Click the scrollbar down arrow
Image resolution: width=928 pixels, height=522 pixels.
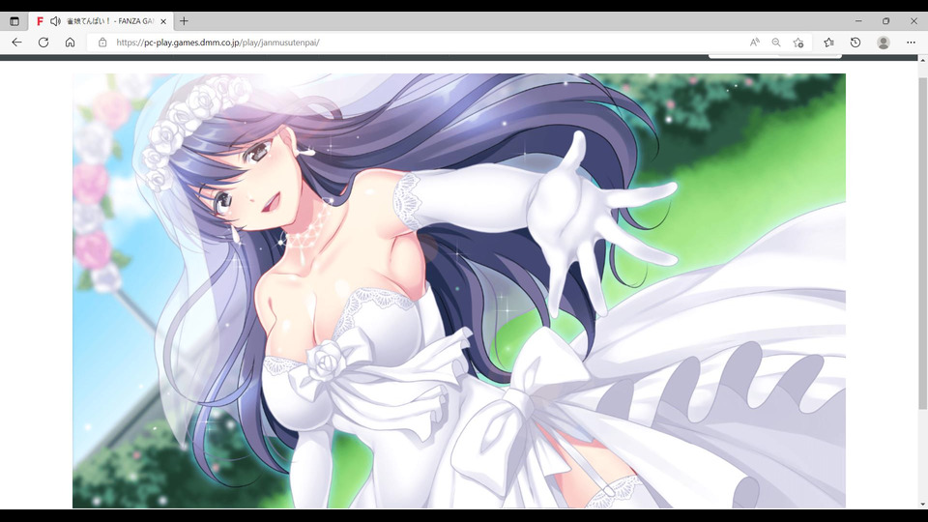click(922, 505)
